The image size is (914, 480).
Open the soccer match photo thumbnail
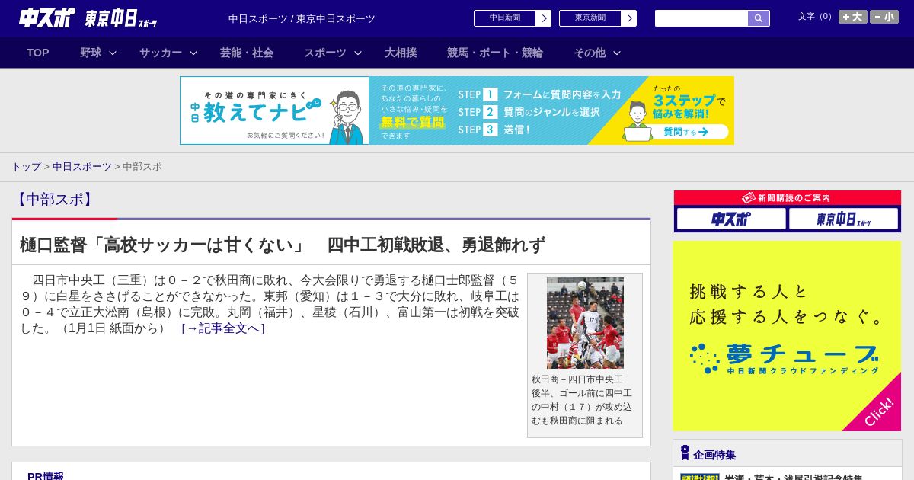coord(585,323)
